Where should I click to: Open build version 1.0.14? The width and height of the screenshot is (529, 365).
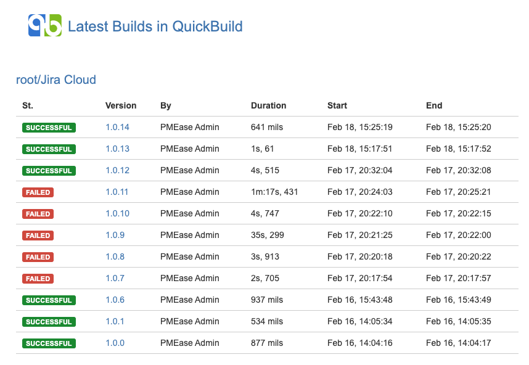point(117,127)
